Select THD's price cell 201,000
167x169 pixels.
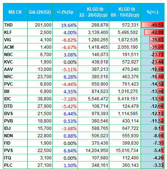pyautogui.click(x=40, y=25)
